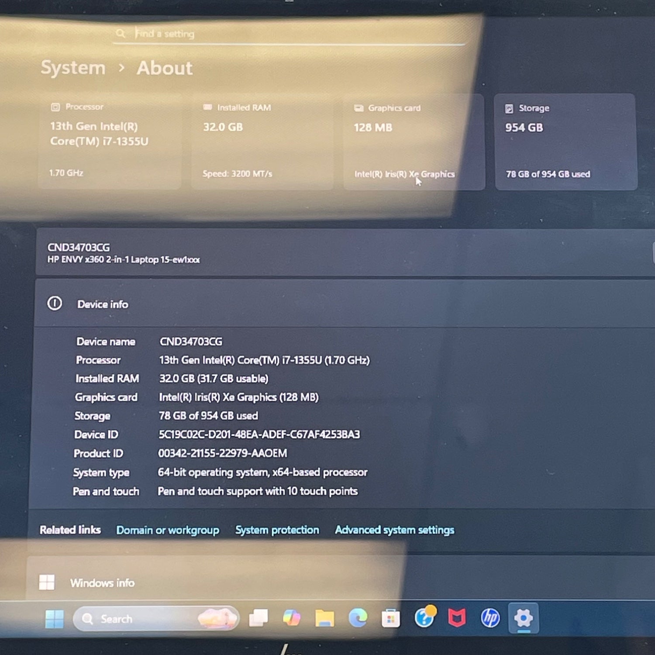The image size is (655, 655).
Task: Open the System protection link
Action: (277, 530)
